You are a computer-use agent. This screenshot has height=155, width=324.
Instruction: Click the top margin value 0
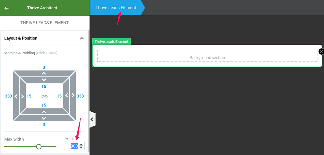(x=44, y=68)
